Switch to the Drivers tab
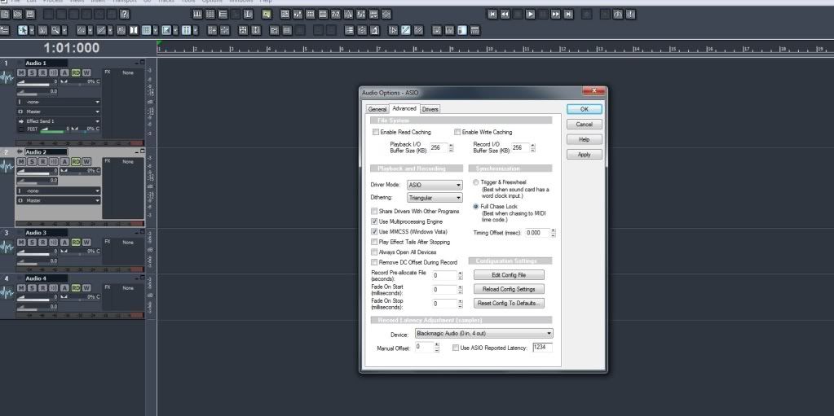 coord(430,109)
